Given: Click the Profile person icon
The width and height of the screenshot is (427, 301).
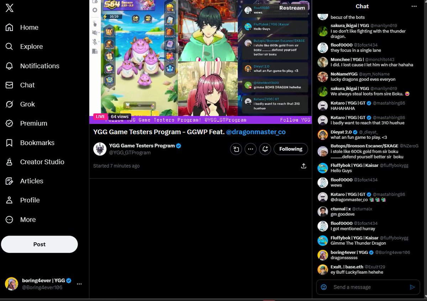Looking at the screenshot, I should (10, 200).
